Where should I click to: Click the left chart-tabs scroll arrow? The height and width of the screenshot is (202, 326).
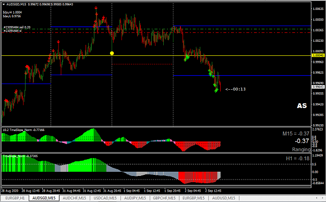317,198
